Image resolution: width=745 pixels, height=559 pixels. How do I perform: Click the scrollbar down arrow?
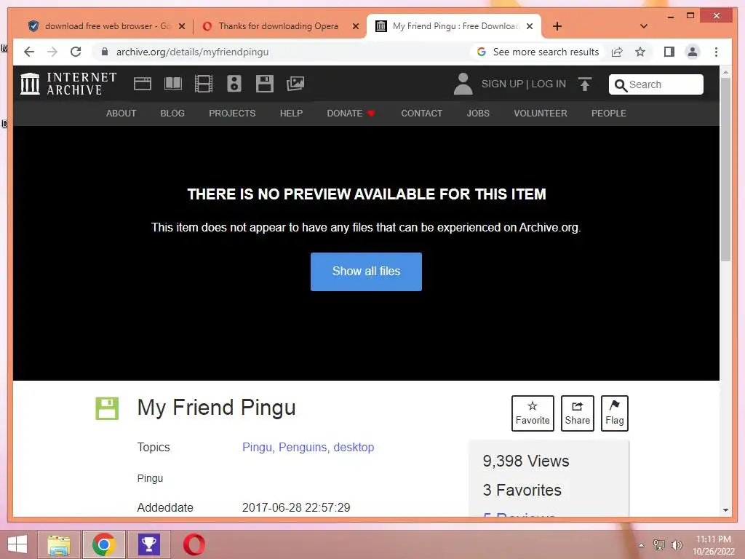coord(725,510)
